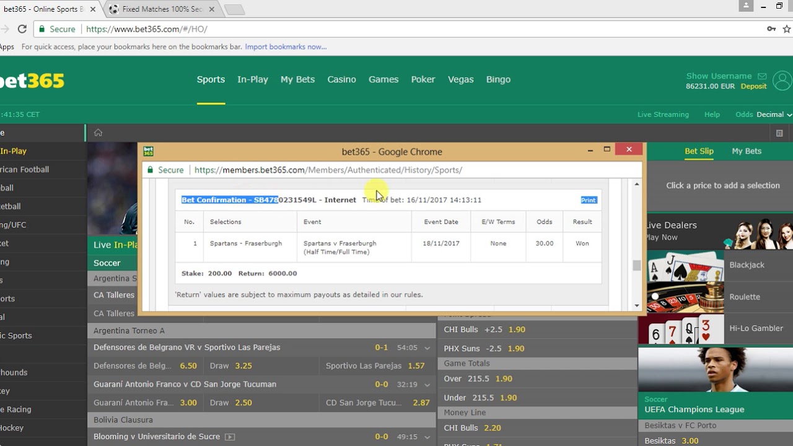Viewport: 793px width, 446px height.
Task: Reload the page with browser refresh icon
Action: [22, 29]
